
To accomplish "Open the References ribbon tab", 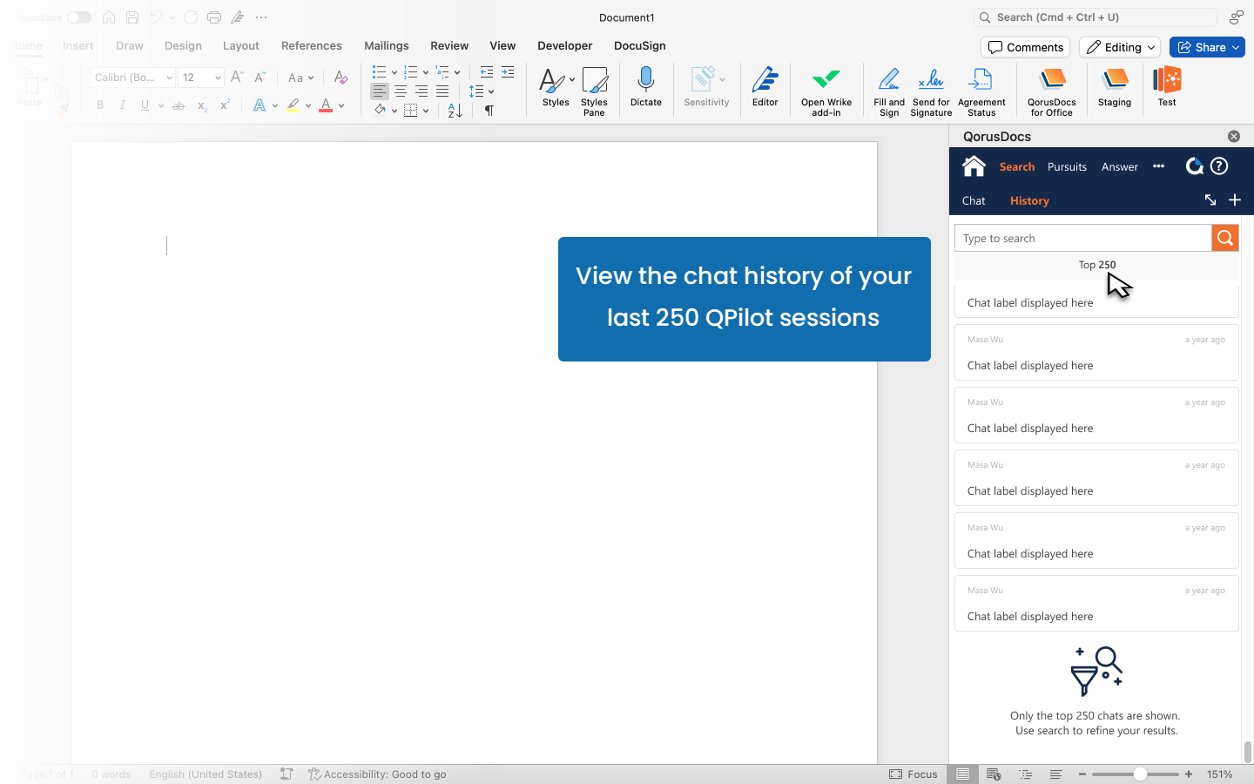I will tap(311, 45).
